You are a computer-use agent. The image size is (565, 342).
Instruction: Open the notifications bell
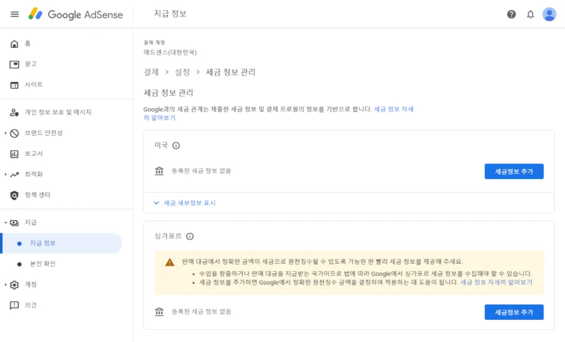(x=530, y=14)
